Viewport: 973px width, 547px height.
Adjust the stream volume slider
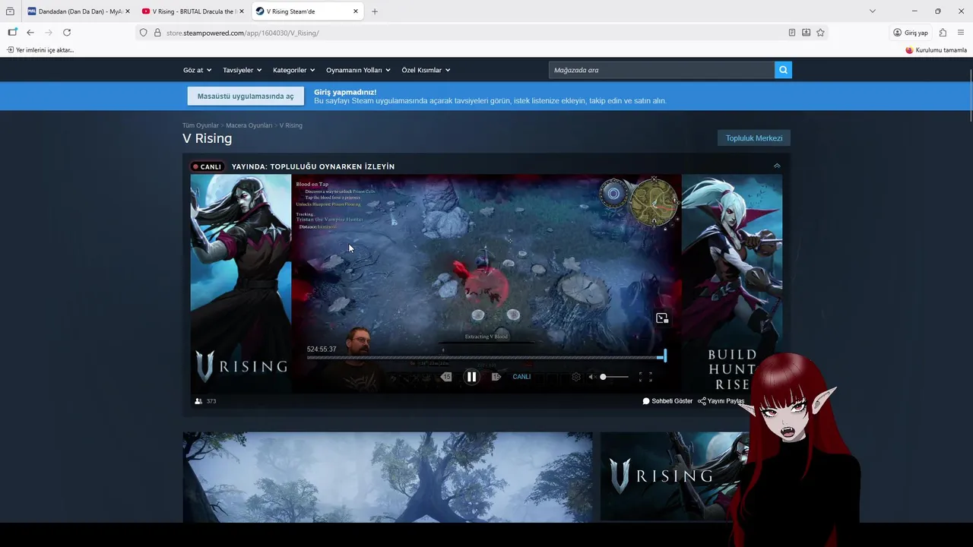click(x=615, y=377)
